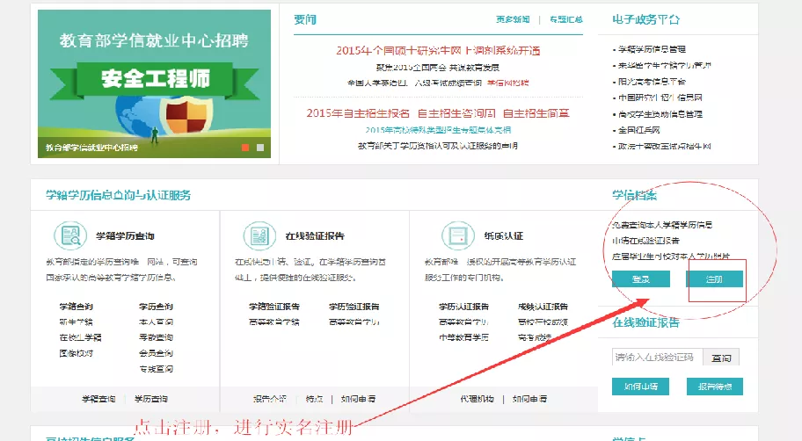Open 中等教育学历 link

pyautogui.click(x=464, y=337)
